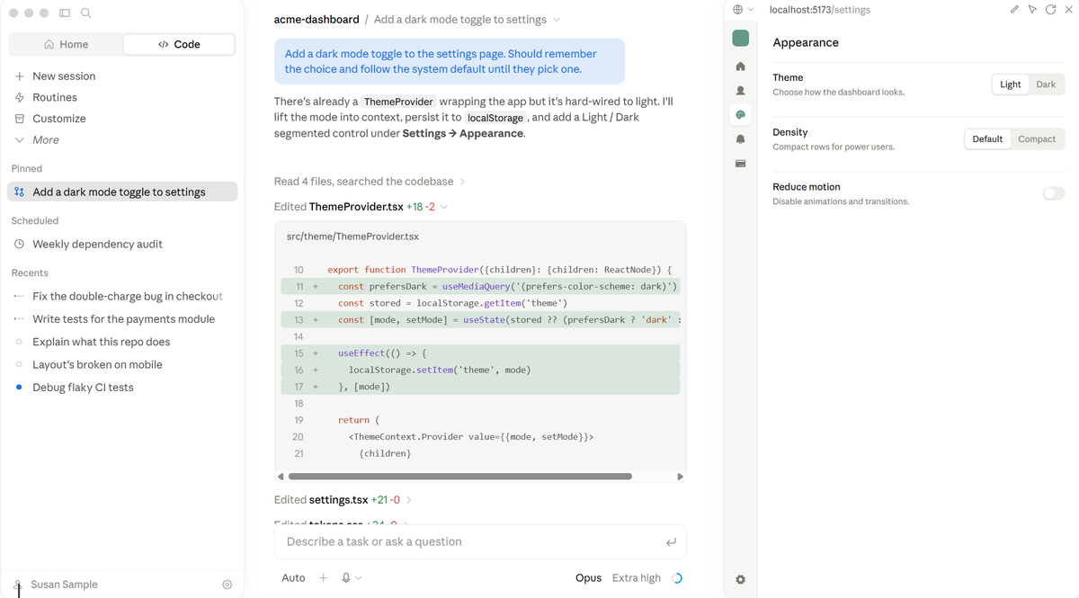
Task: Click the Auto mode button below the prompt
Action: click(294, 578)
